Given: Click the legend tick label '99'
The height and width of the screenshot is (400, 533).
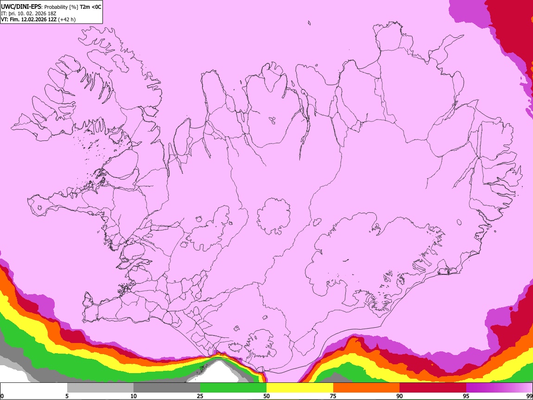Looking at the screenshot, I should 529,396.
